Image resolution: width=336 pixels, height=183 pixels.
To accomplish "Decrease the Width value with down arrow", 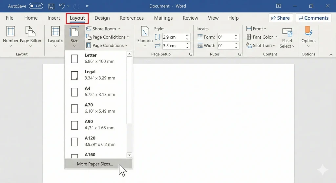I will click(x=236, y=47).
